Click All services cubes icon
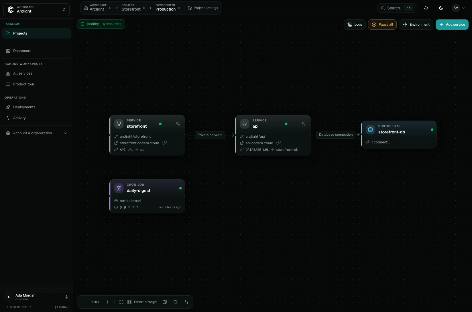 (8, 73)
